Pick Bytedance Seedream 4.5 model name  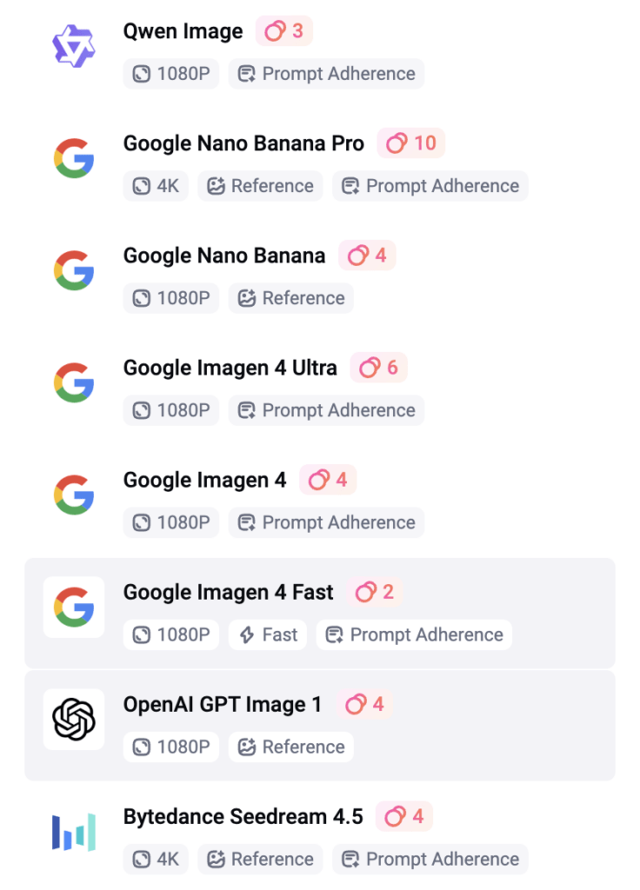click(x=243, y=816)
